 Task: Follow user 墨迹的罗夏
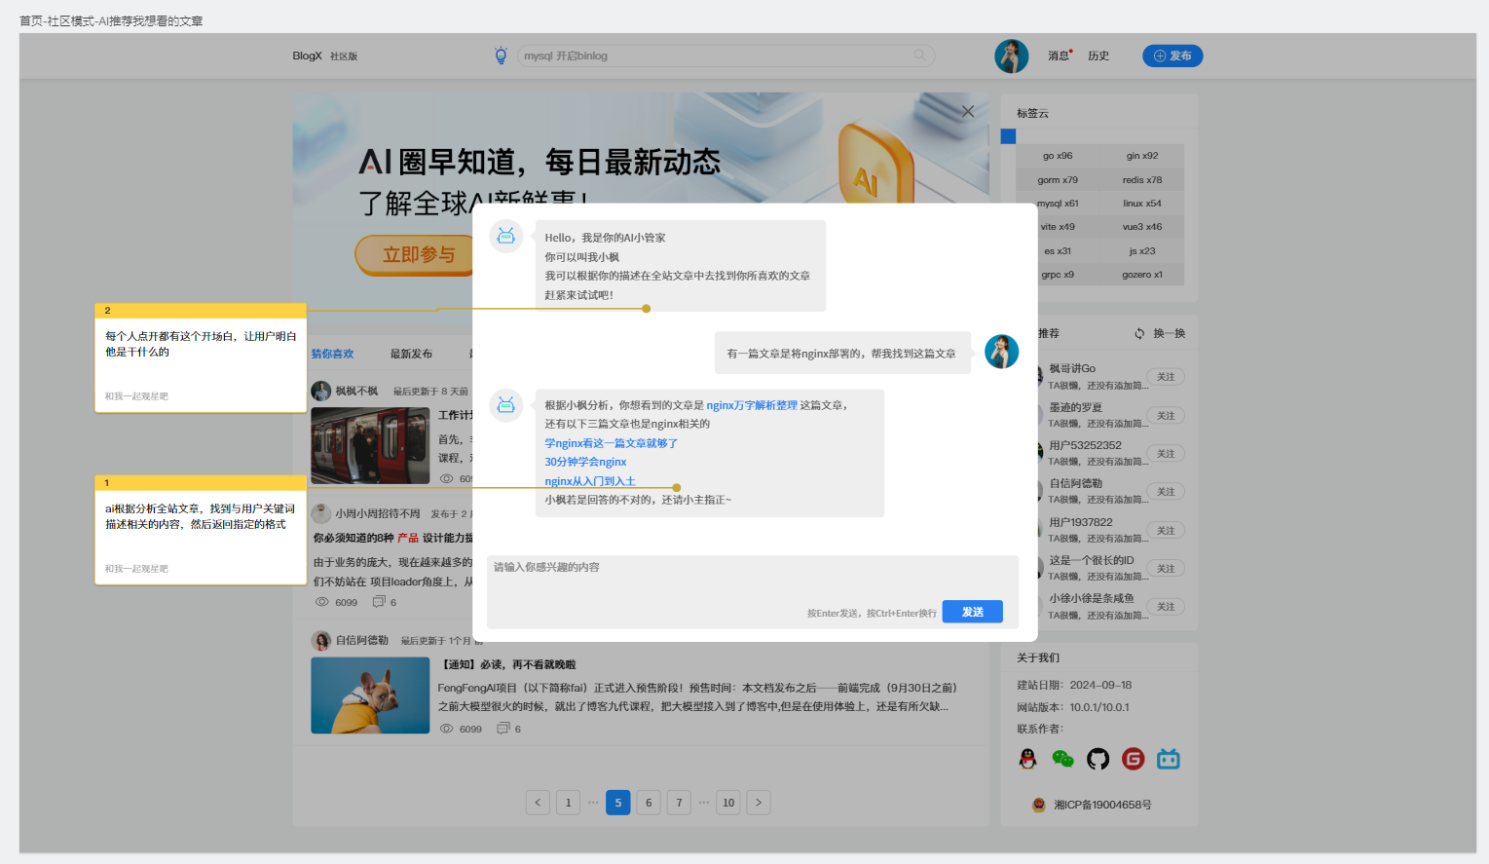1165,416
